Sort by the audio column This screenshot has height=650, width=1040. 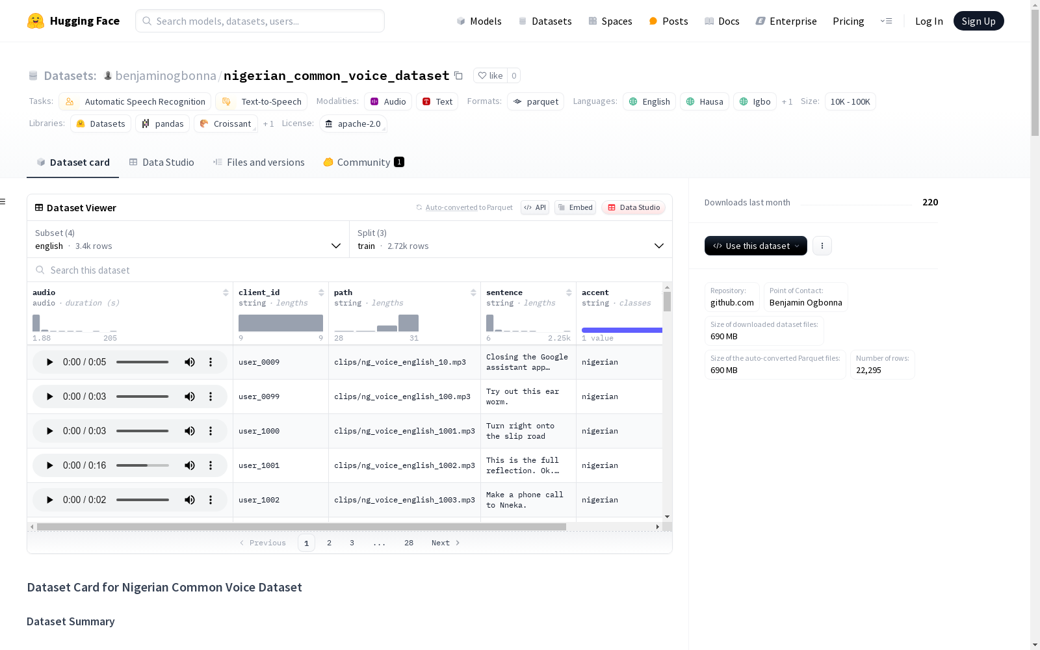(x=226, y=292)
